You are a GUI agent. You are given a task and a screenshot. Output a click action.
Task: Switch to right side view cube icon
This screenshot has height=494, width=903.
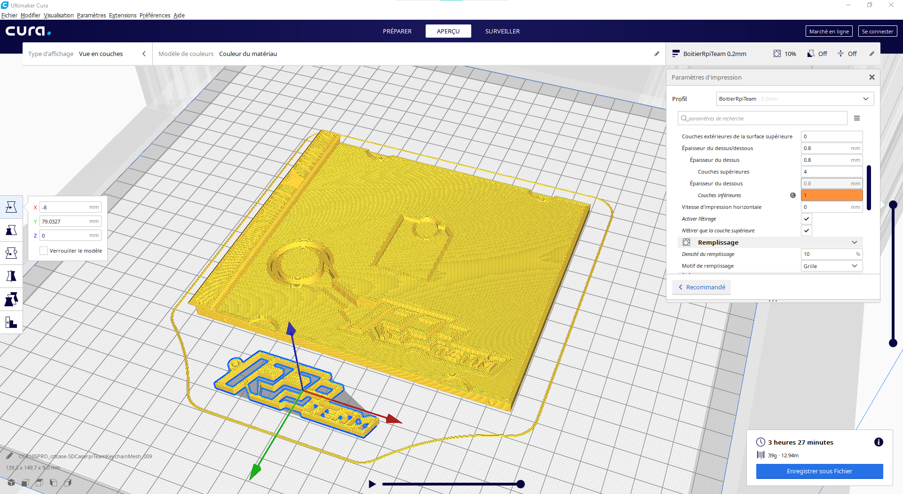pos(68,482)
